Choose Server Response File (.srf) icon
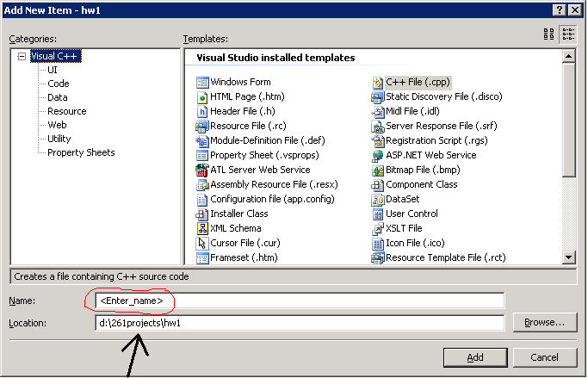The image size is (588, 378). (378, 126)
